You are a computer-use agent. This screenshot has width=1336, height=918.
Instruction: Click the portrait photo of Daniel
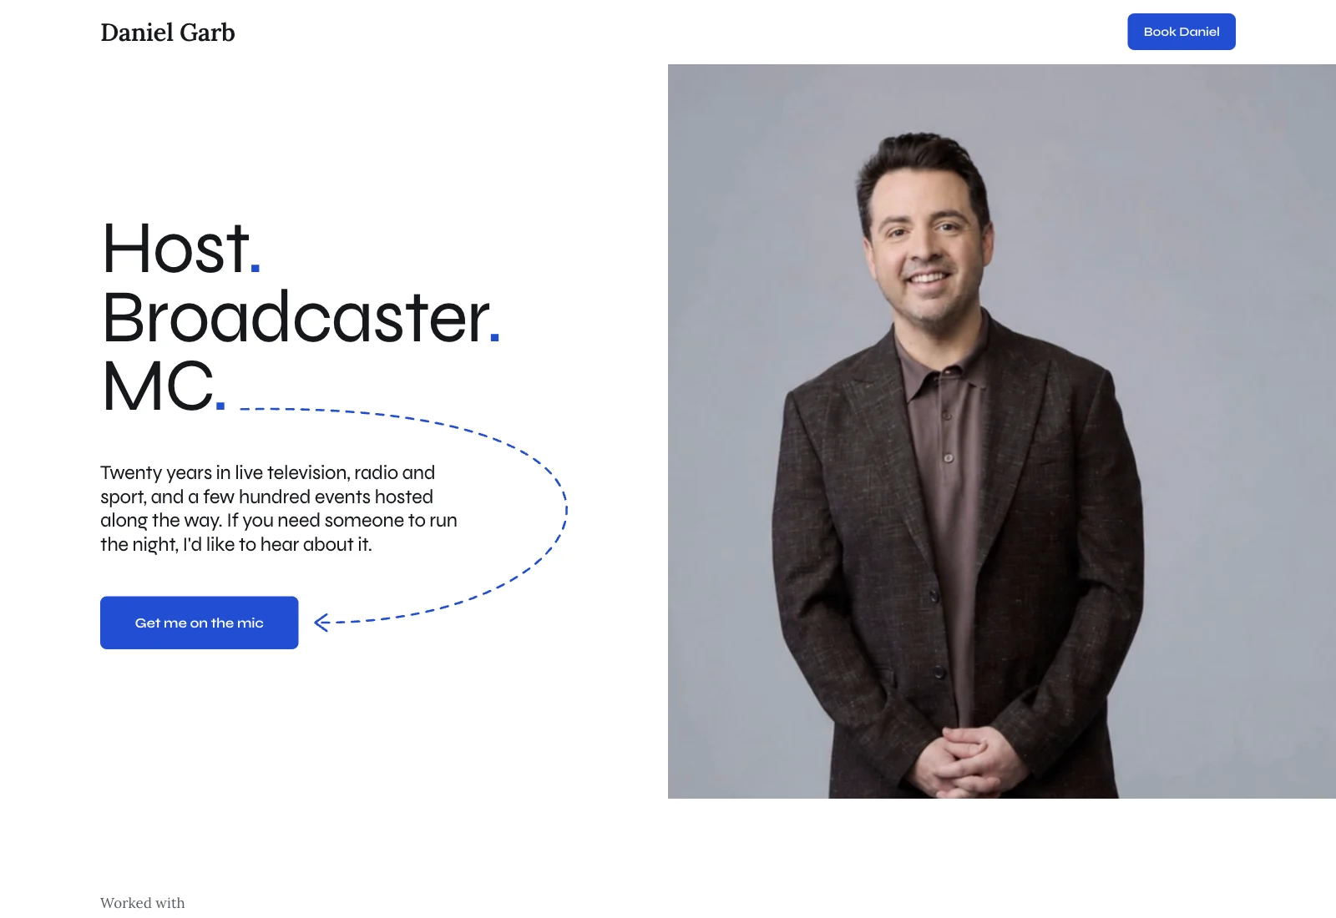1002,431
